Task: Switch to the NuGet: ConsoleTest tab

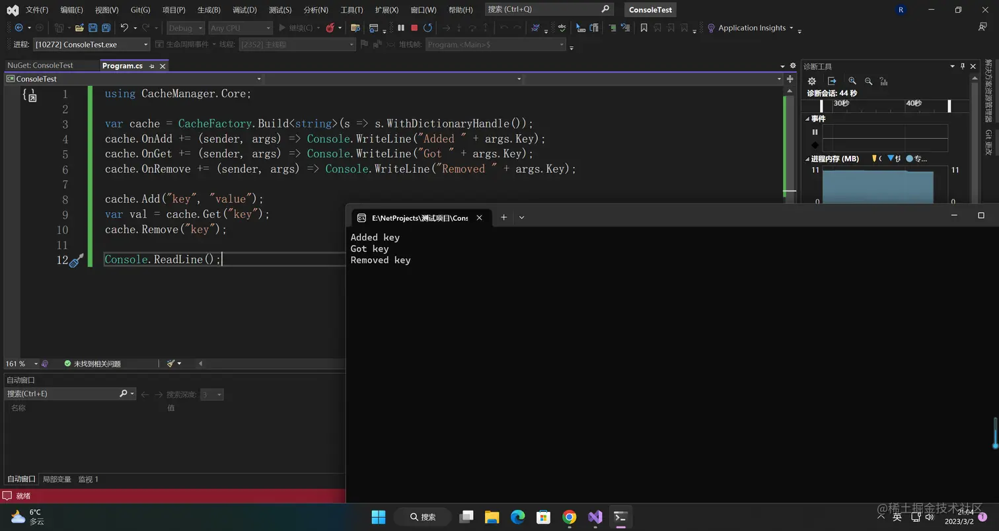Action: tap(40, 65)
